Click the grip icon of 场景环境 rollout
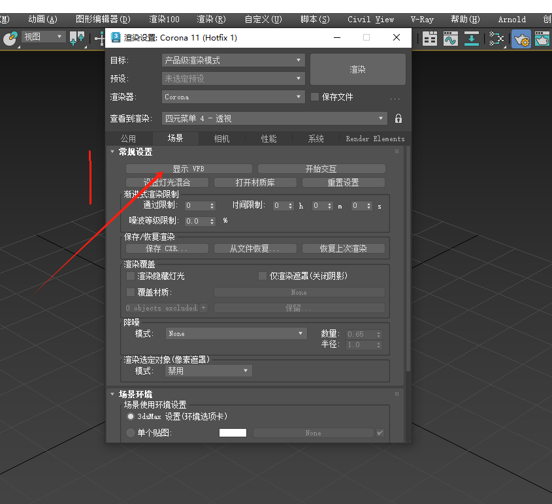The height and width of the screenshot is (504, 552). [397, 394]
